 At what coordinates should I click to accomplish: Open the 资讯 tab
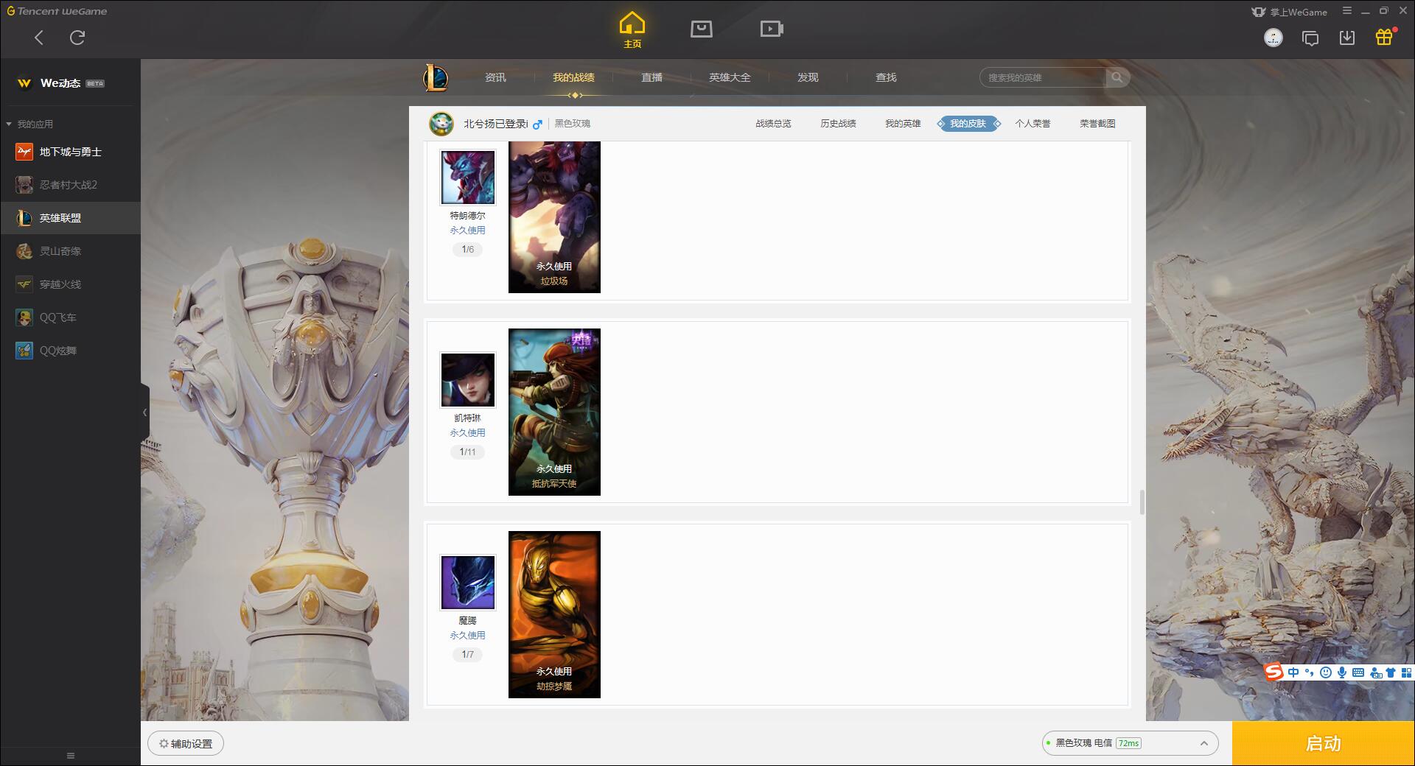point(495,77)
